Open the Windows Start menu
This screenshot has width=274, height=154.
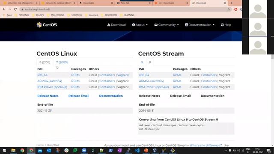click(4, 150)
